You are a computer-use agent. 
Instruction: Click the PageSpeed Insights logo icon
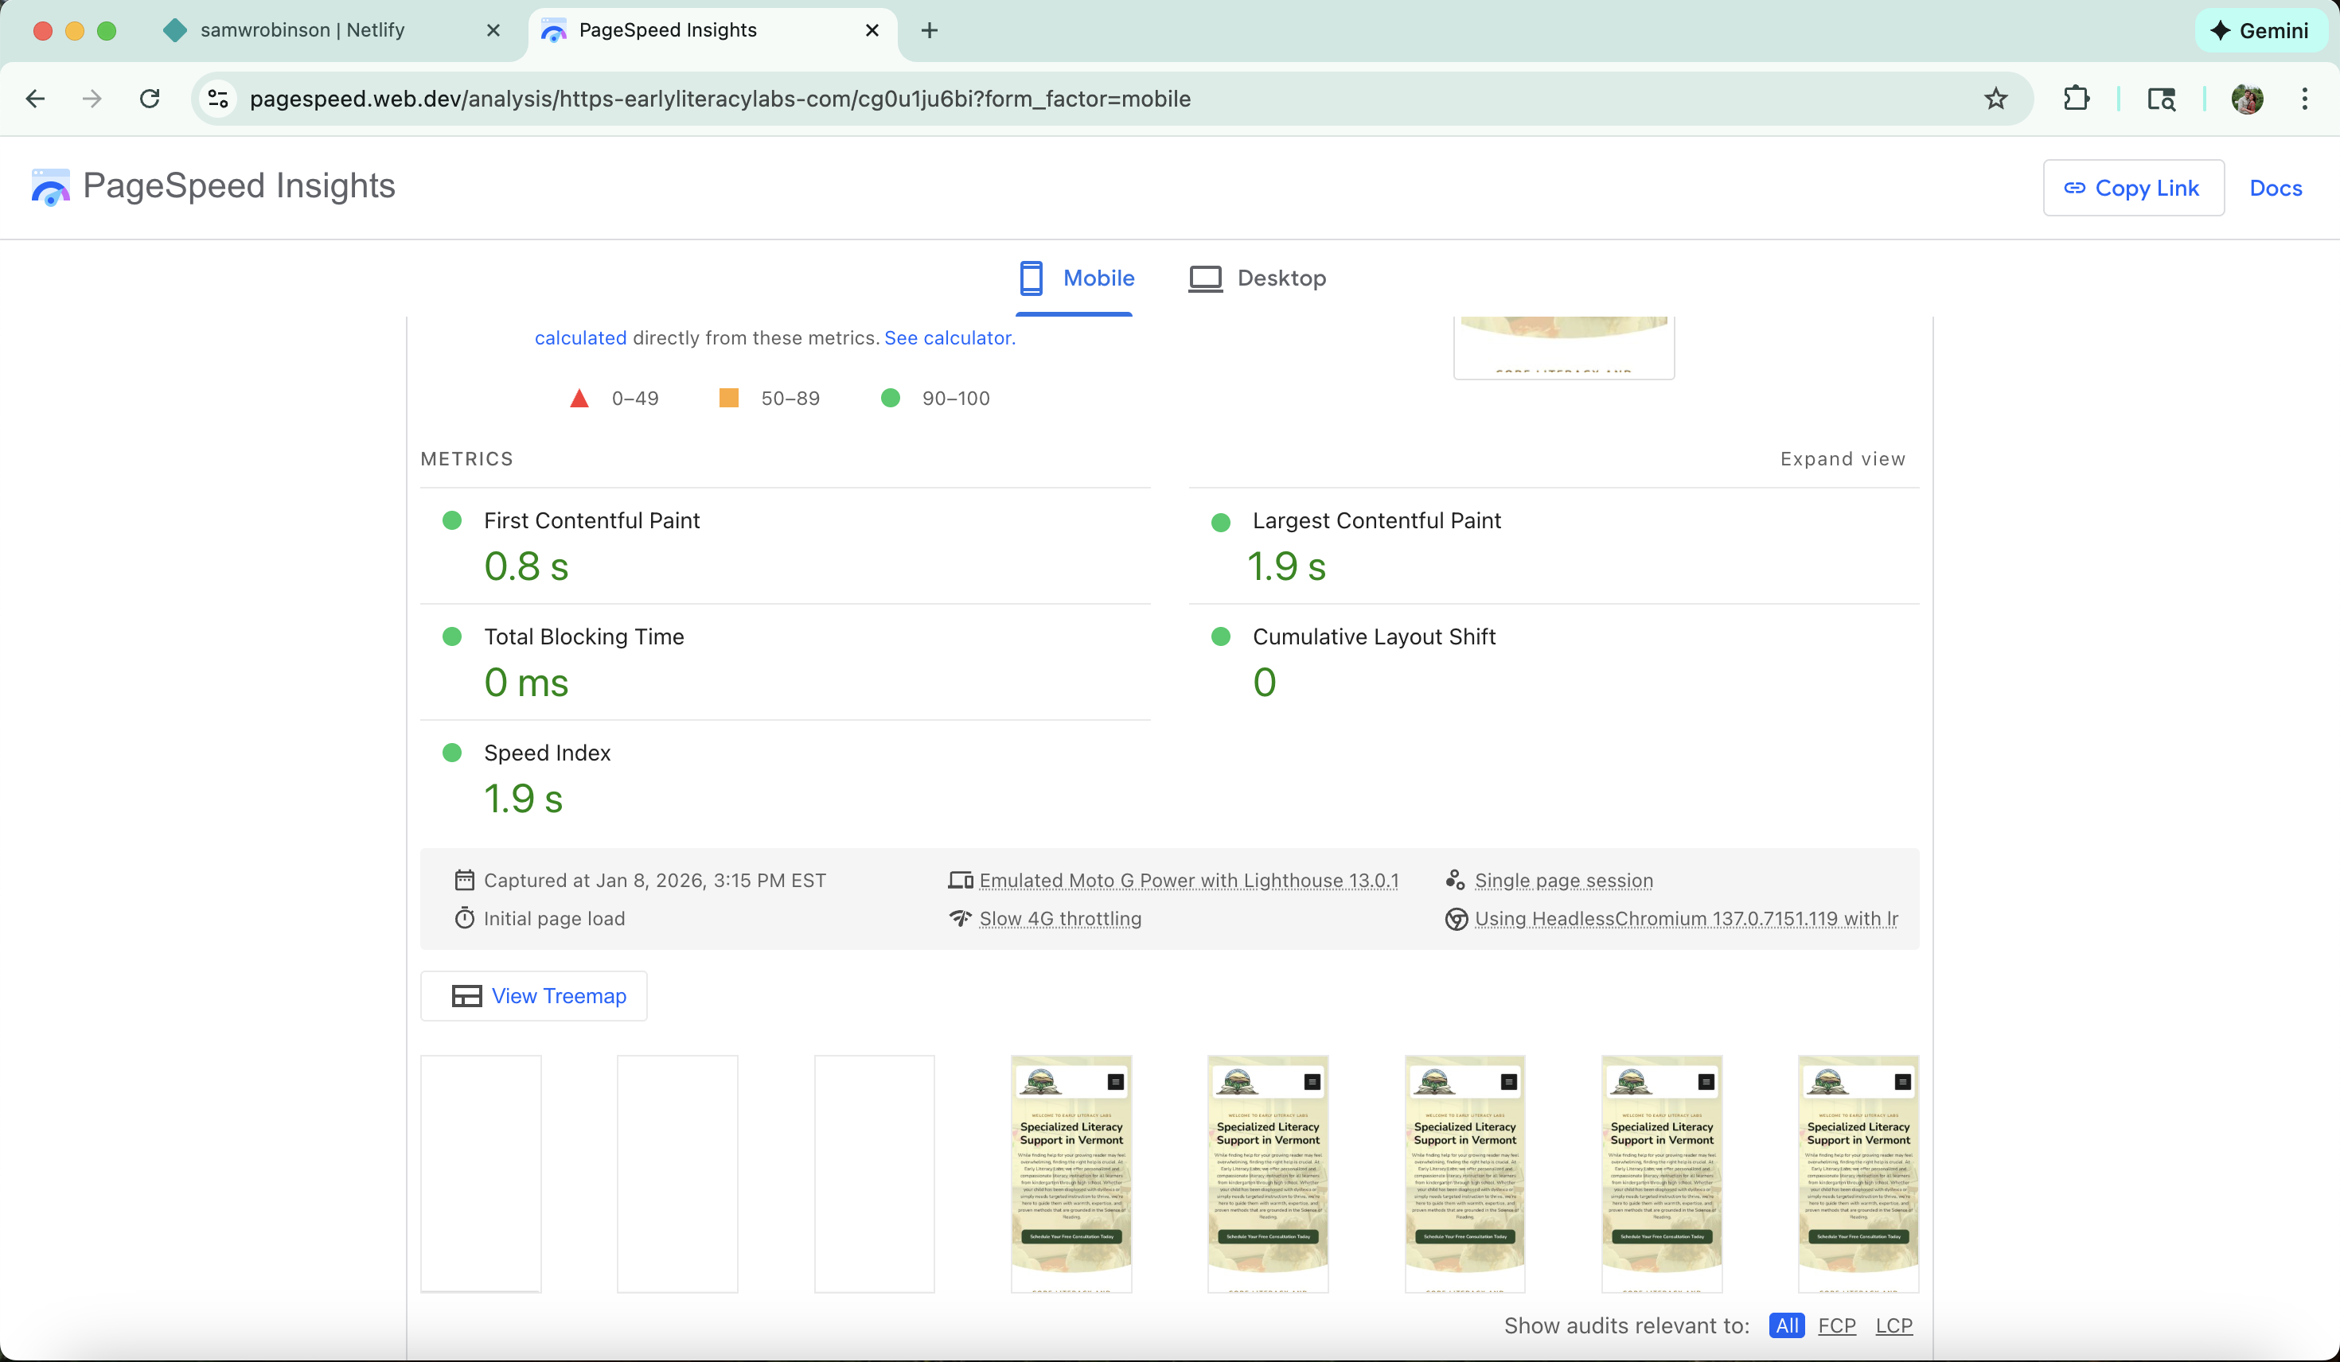[49, 188]
